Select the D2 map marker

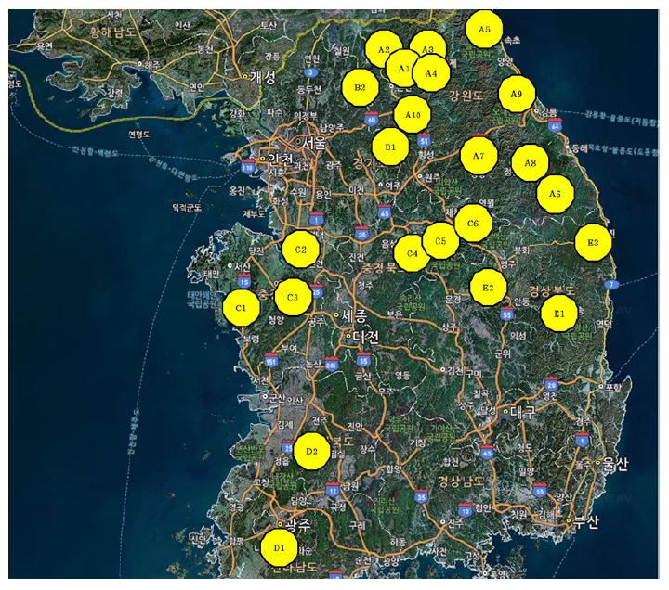[x=312, y=452]
